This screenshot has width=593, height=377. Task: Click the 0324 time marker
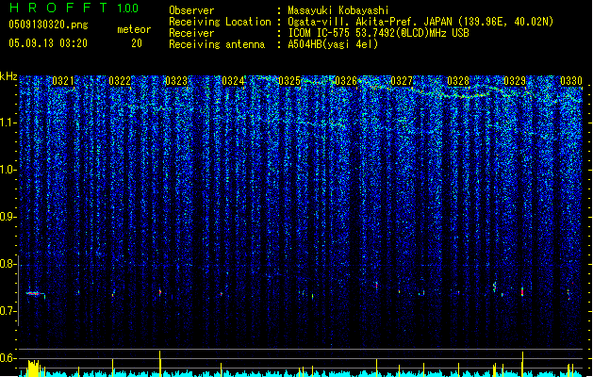click(233, 81)
